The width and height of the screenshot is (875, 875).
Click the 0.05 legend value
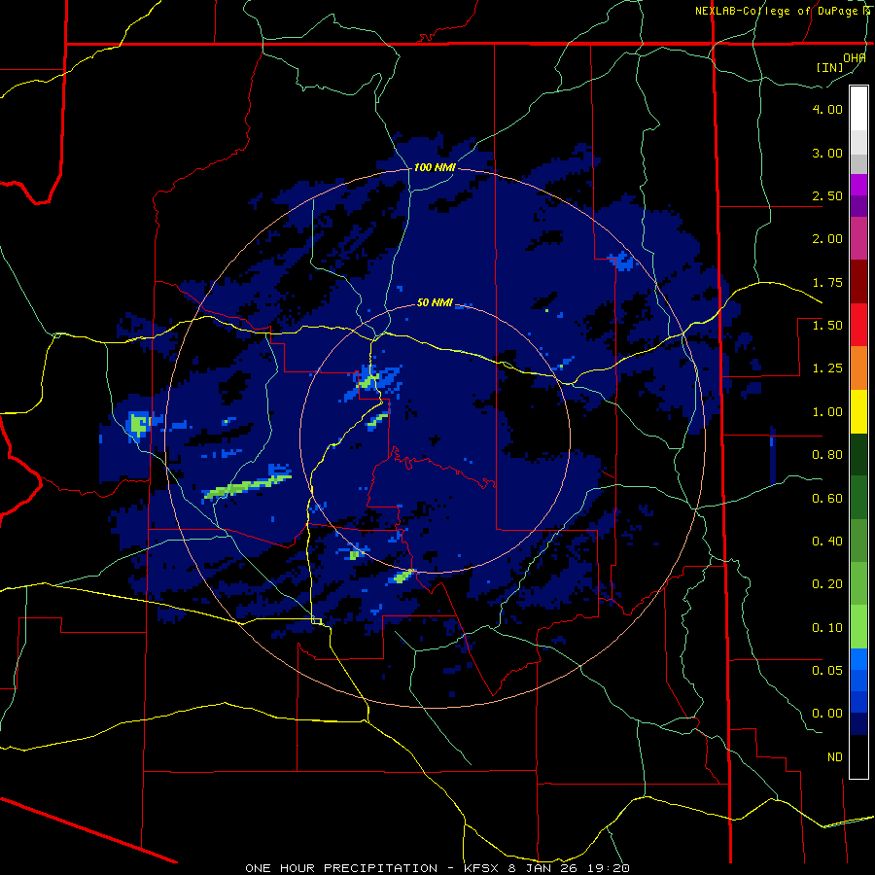click(x=827, y=671)
